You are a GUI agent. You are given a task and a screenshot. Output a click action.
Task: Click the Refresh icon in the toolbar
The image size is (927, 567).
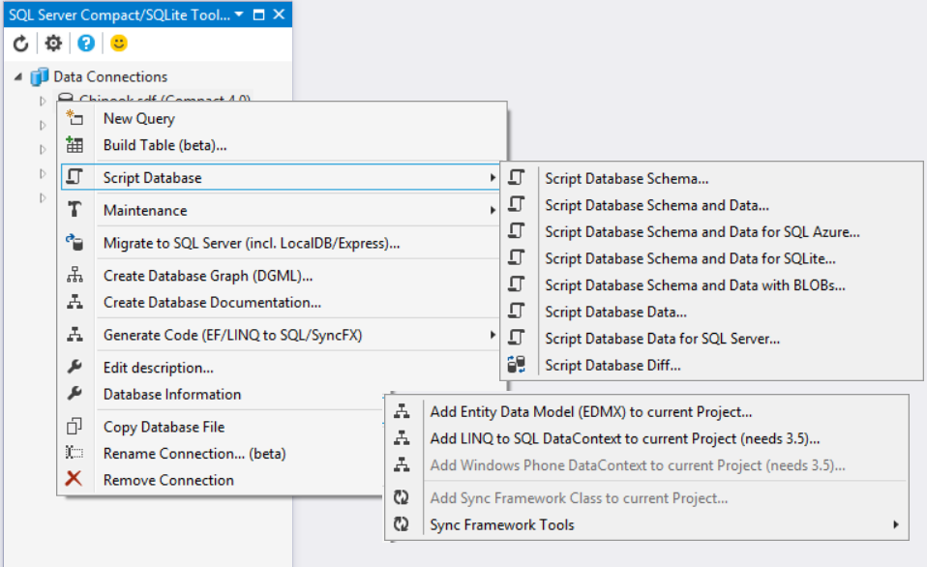(20, 44)
